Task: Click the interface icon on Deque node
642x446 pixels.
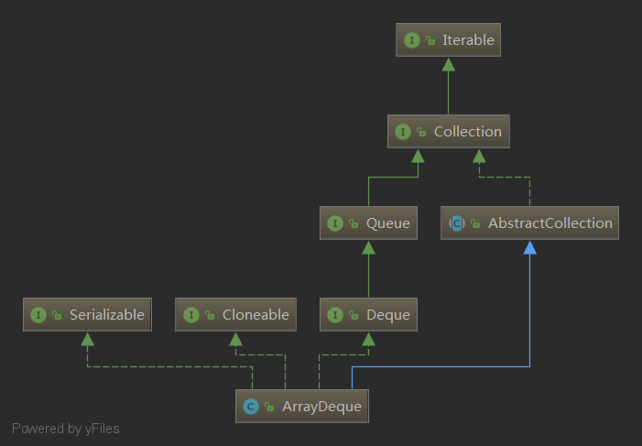Action: pyautogui.click(x=336, y=315)
